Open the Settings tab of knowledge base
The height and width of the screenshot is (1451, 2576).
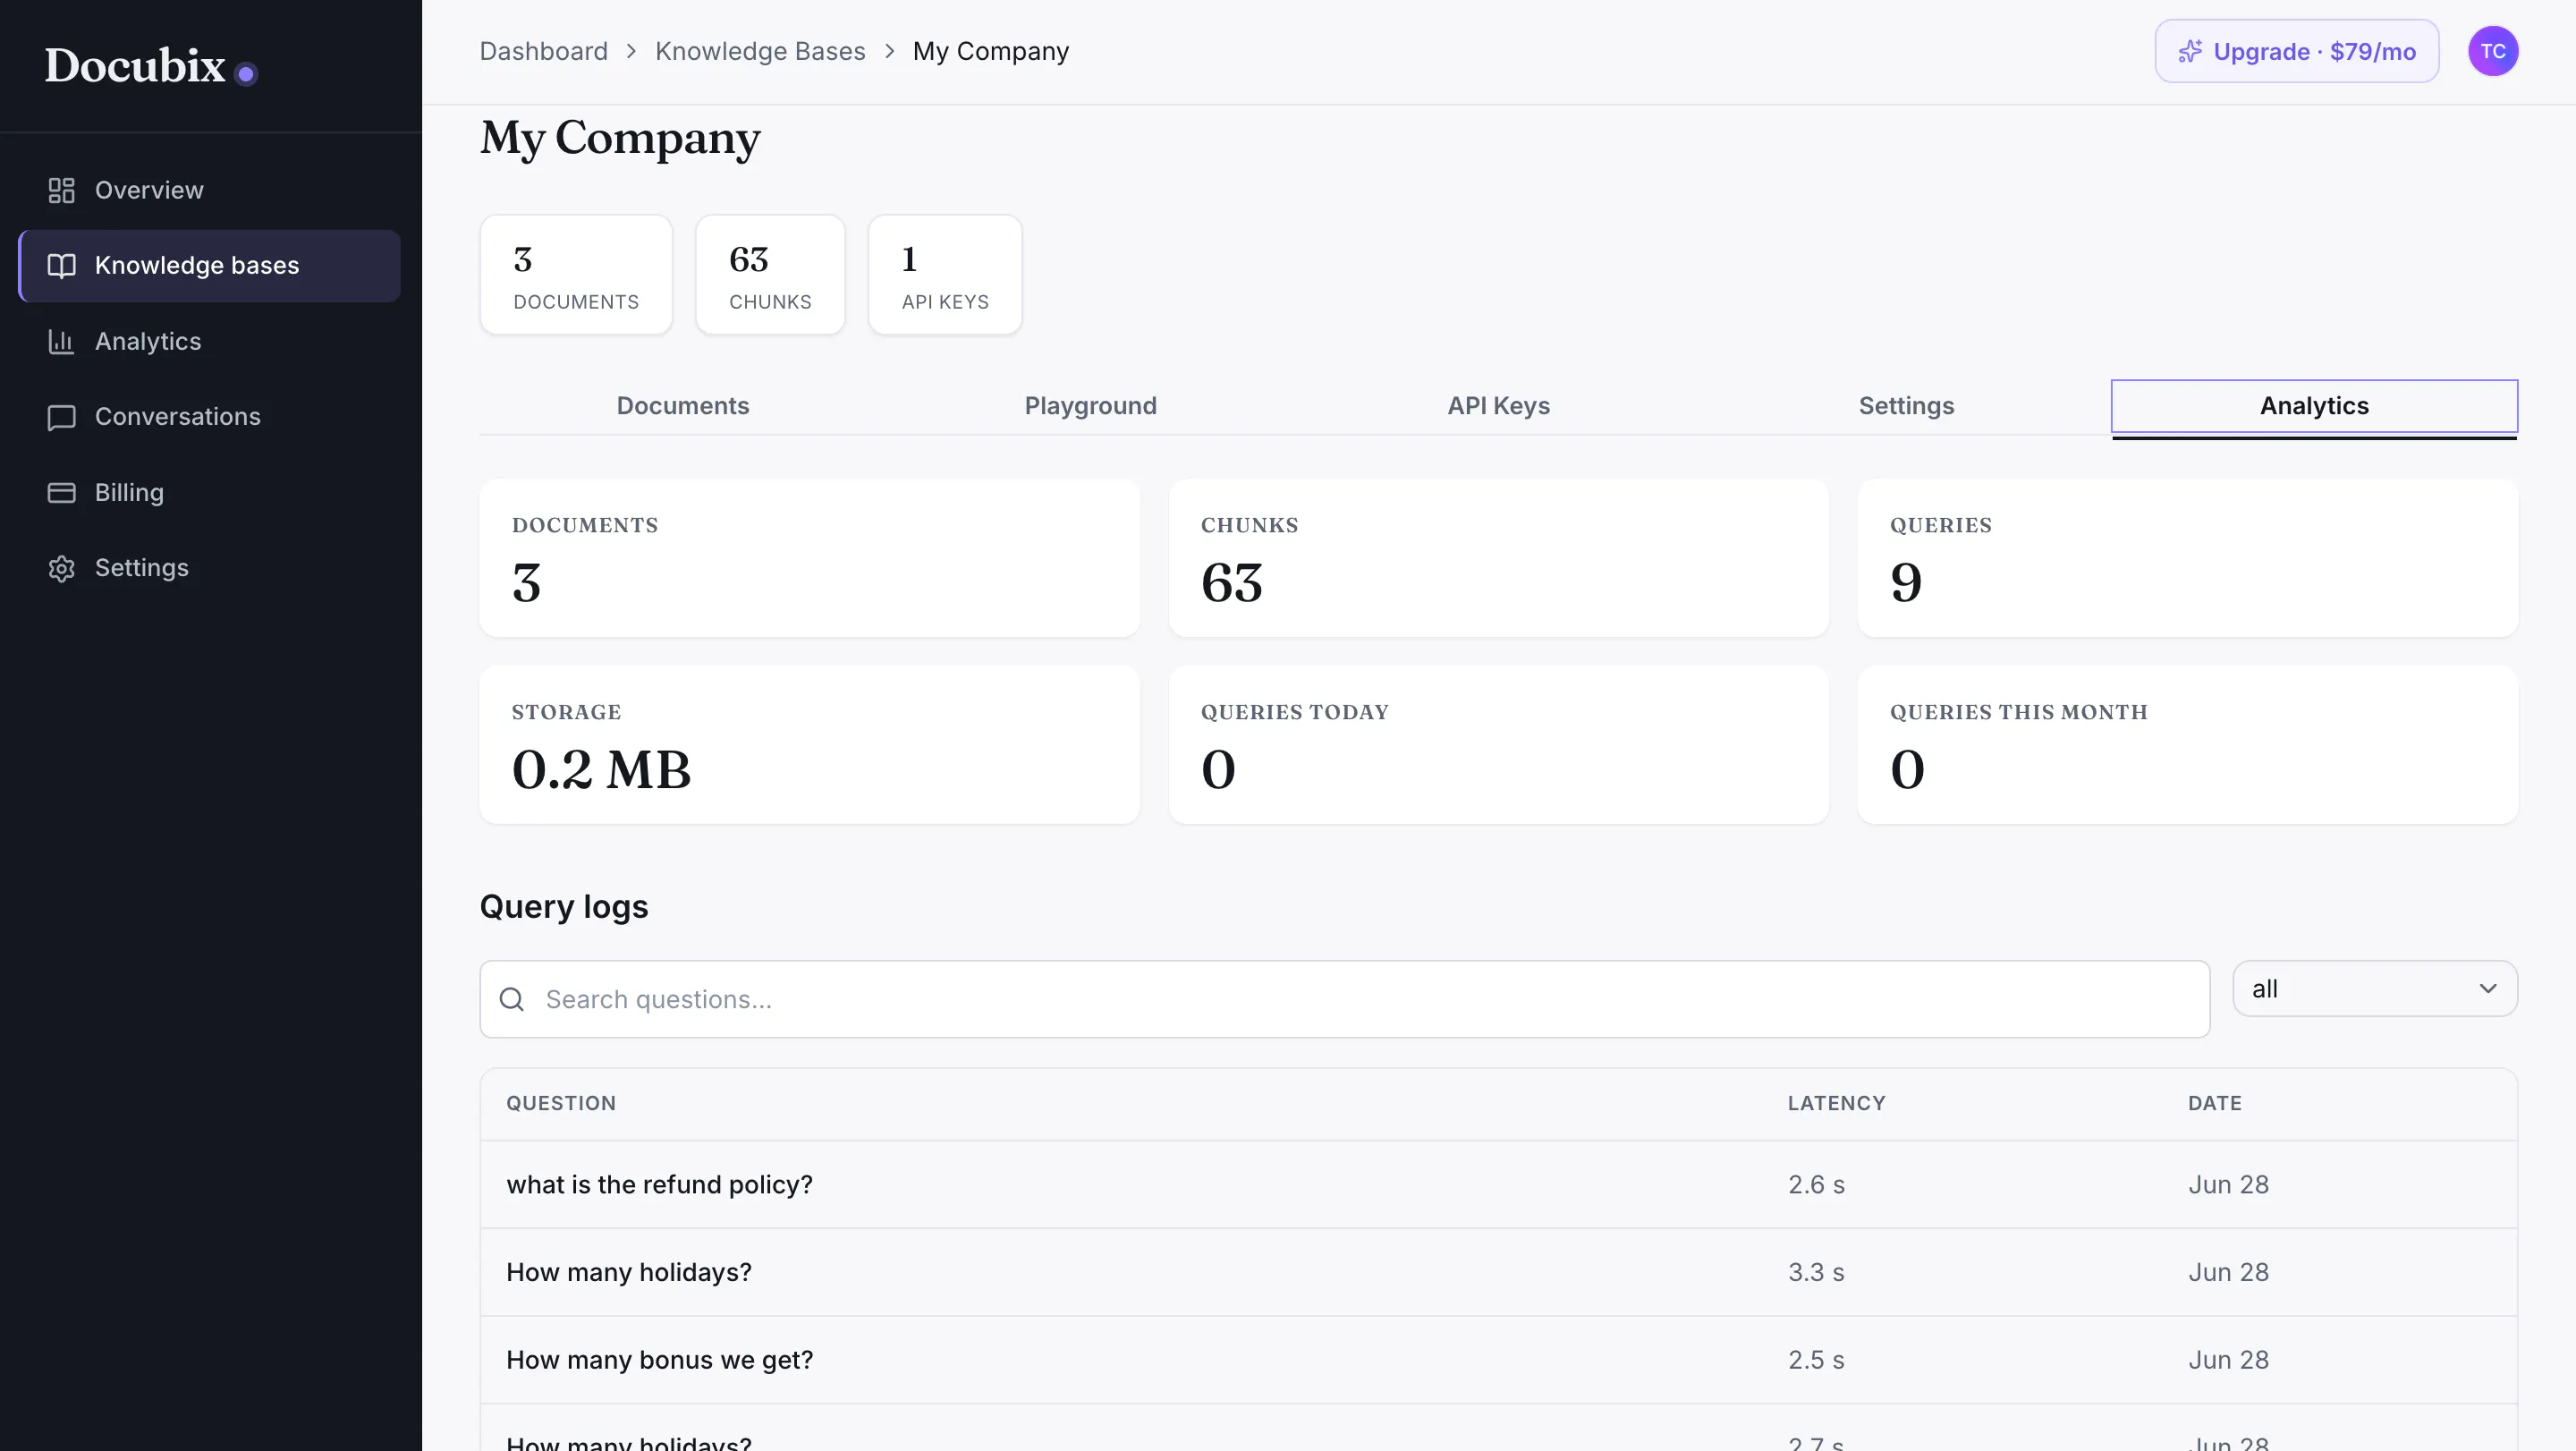coord(1906,406)
